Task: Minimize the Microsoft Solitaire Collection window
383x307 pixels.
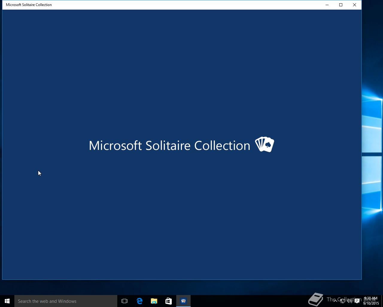Action: [327, 5]
